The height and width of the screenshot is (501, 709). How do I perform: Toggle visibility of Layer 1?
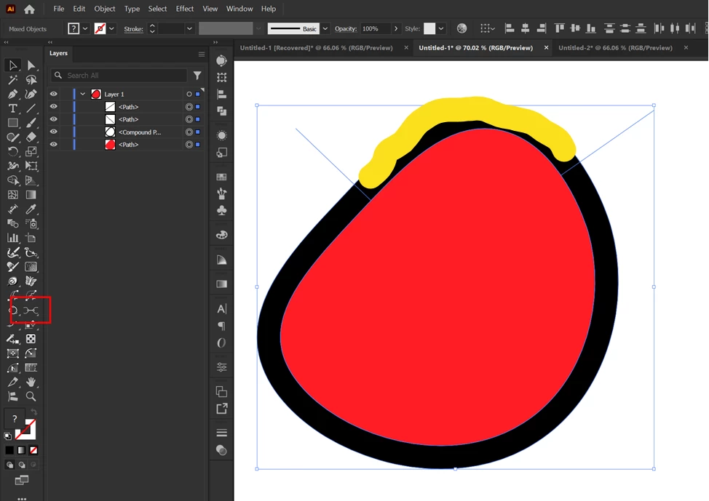(x=54, y=94)
